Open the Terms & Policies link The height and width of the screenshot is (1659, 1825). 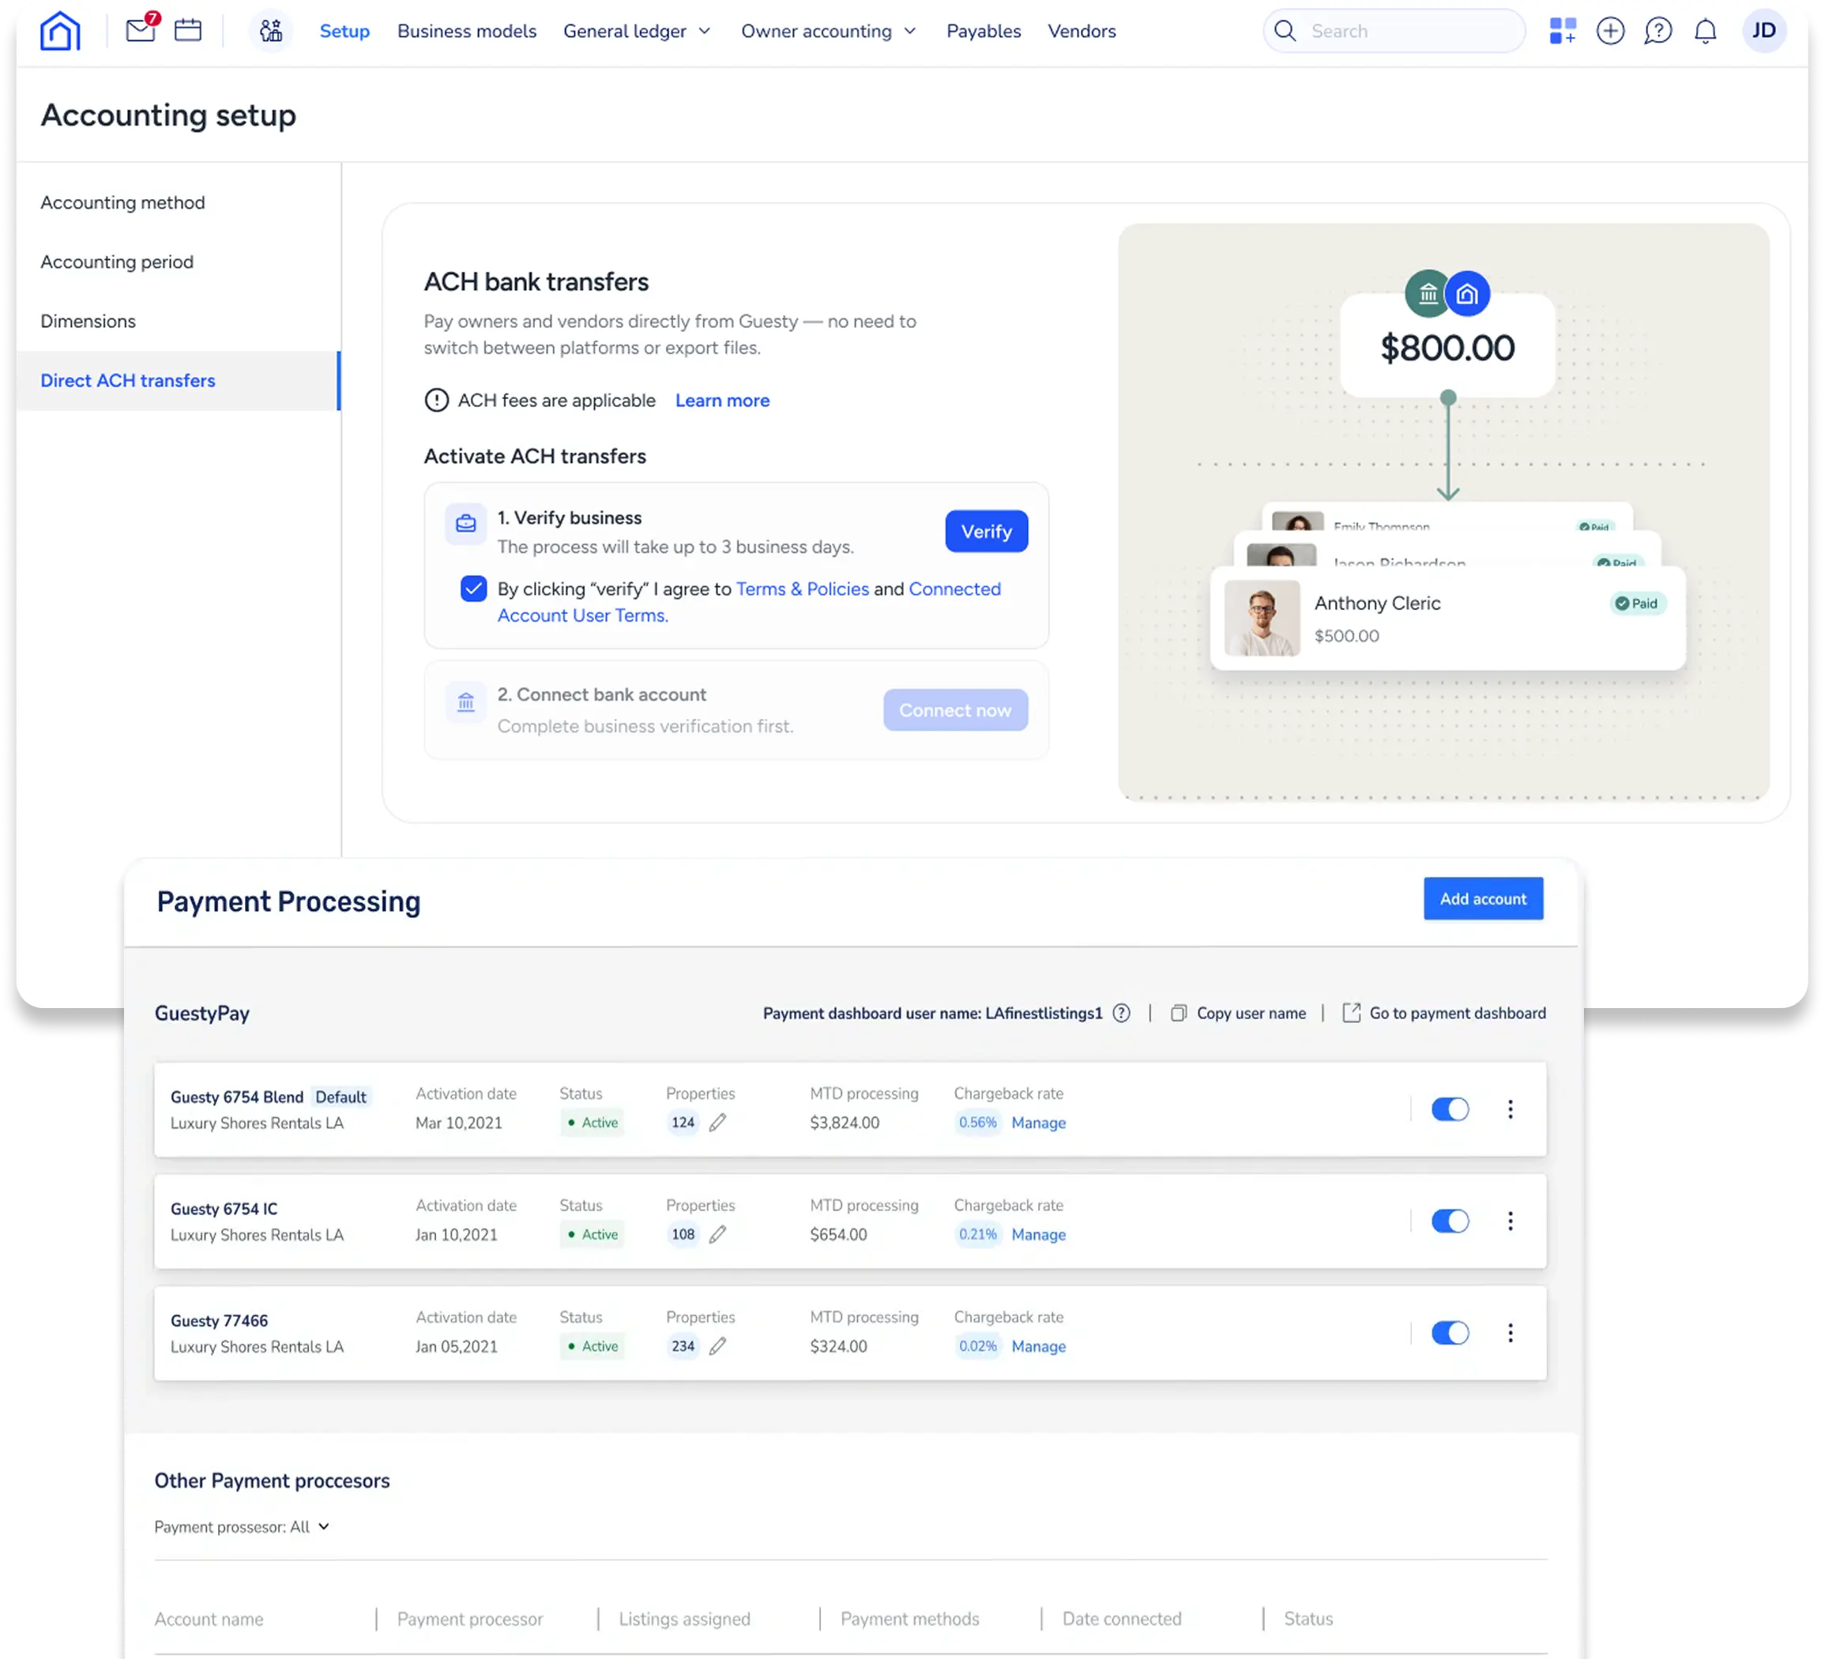click(x=802, y=589)
